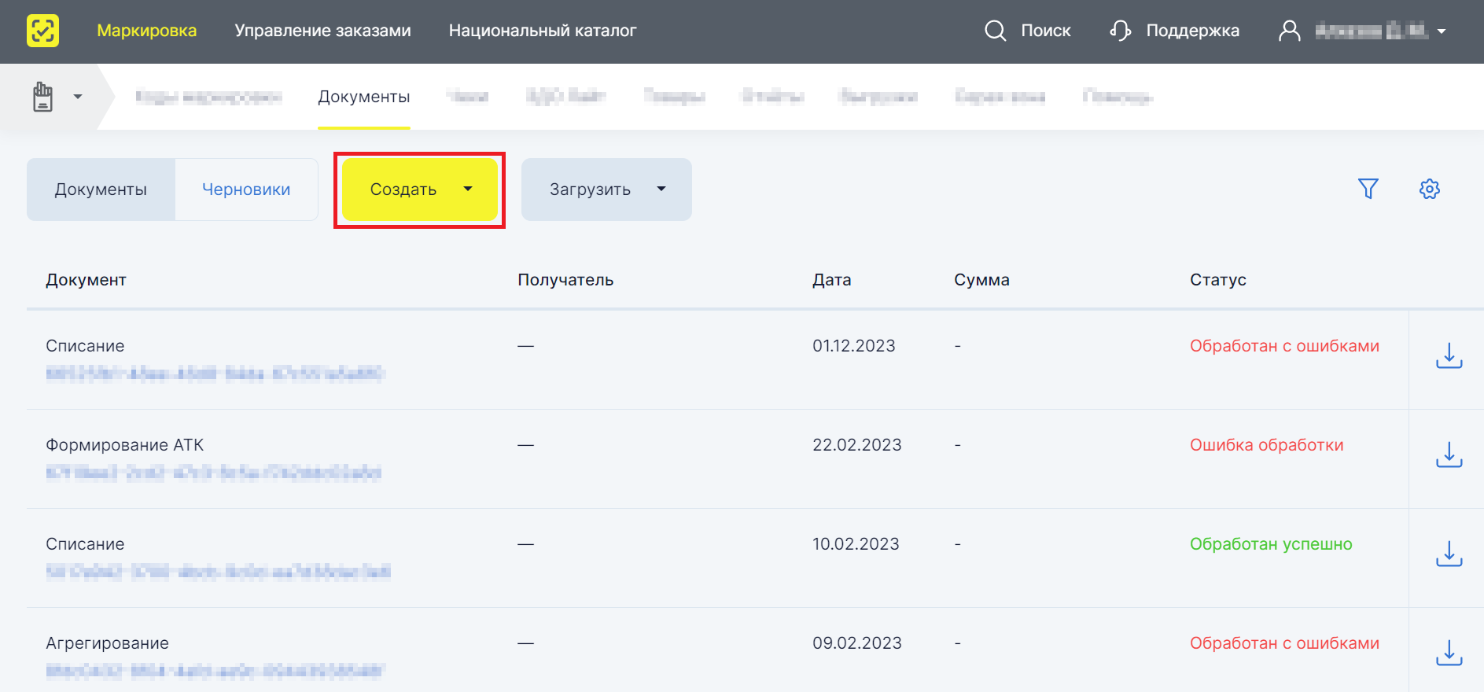This screenshot has width=1484, height=692.
Task: Download the Списание document dated 10.02.2023
Action: click(x=1449, y=554)
